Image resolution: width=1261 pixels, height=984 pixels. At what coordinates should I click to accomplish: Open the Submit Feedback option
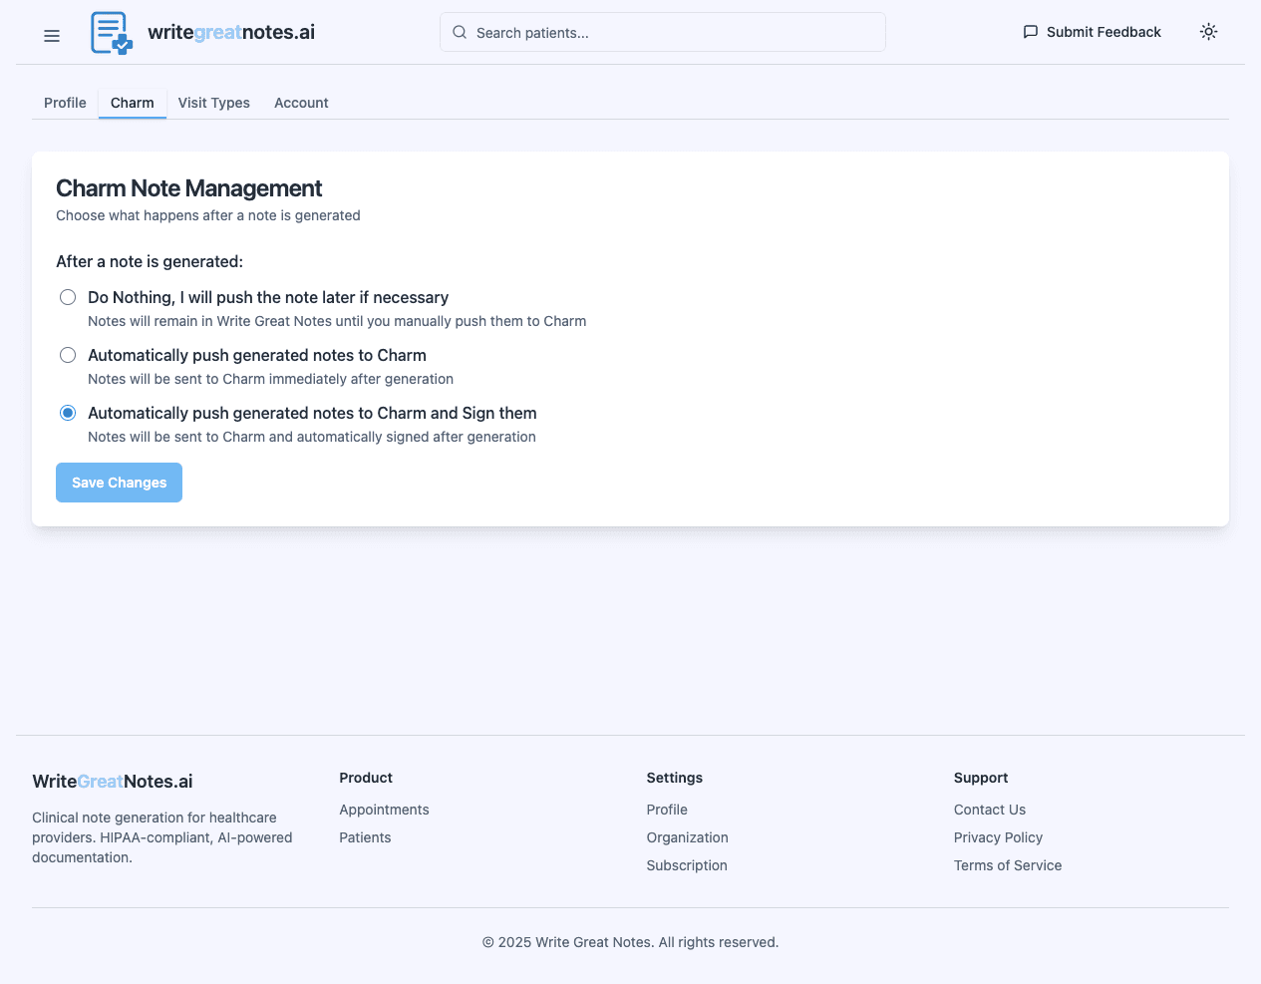pyautogui.click(x=1103, y=31)
